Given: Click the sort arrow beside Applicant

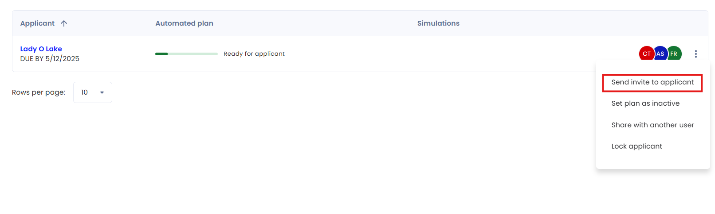Looking at the screenshot, I should click(x=64, y=23).
